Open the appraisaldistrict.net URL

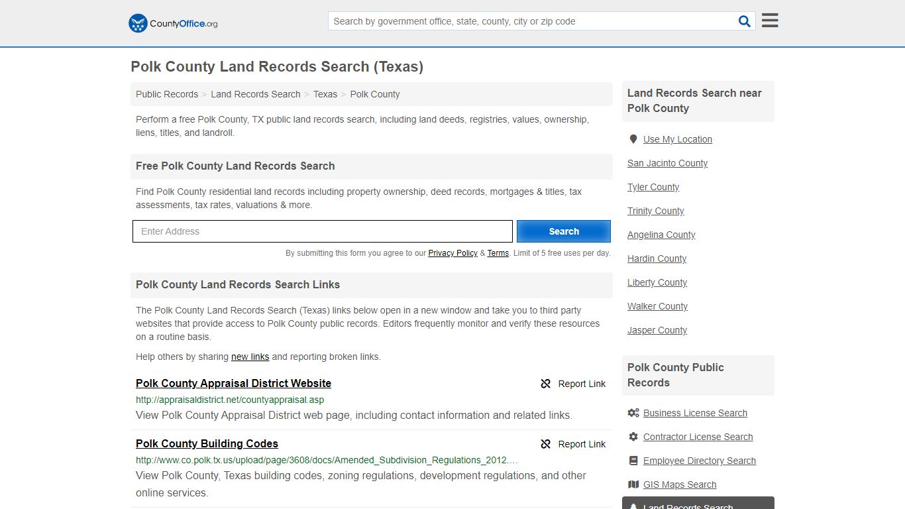[x=230, y=400]
